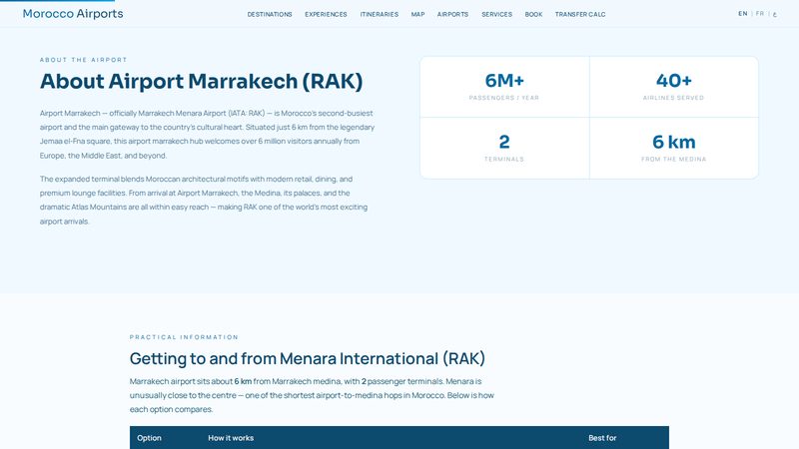Select the paragraph starting 'The expanded terminal blends'
This screenshot has width=799, height=449.
204,201
